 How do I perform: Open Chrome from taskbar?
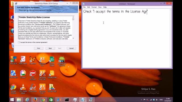click(43, 99)
